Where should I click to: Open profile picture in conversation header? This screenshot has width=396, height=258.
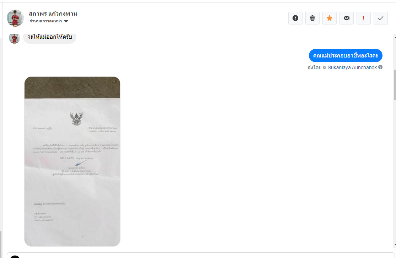click(x=15, y=18)
